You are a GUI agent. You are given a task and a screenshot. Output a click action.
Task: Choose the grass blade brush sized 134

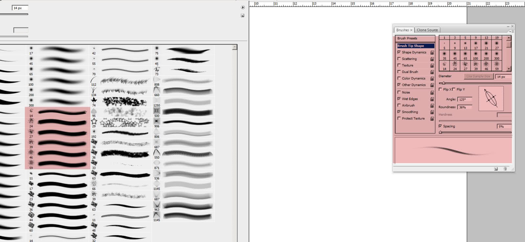pos(94,90)
